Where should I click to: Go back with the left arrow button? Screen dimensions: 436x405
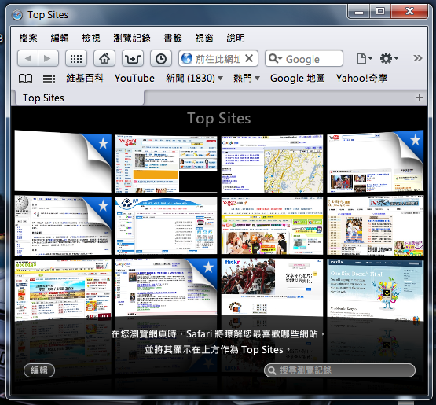point(27,58)
